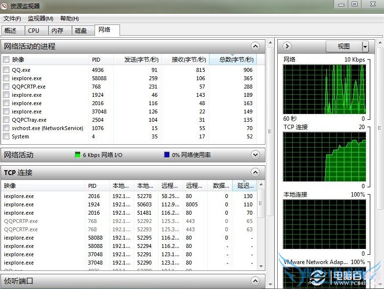Collapse the graph pane with the arrow button
The height and width of the screenshot is (289, 384).
[x=288, y=46]
